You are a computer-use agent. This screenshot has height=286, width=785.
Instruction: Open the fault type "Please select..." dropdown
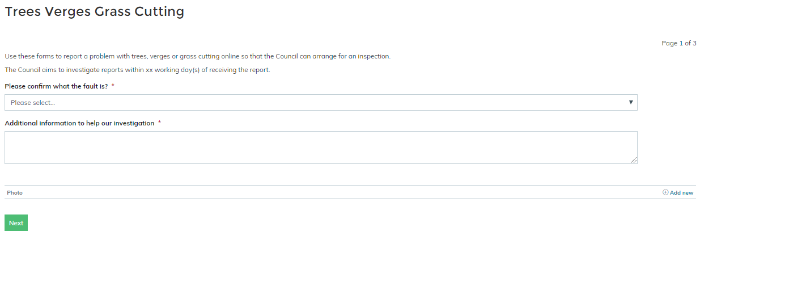tap(320, 103)
